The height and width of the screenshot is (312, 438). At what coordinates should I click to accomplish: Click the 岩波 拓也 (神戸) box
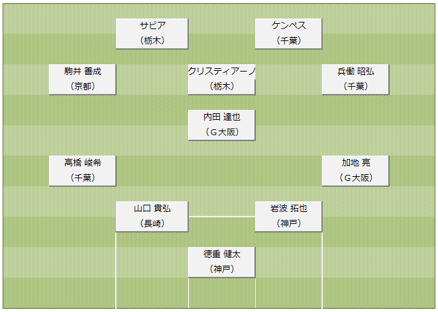click(288, 217)
